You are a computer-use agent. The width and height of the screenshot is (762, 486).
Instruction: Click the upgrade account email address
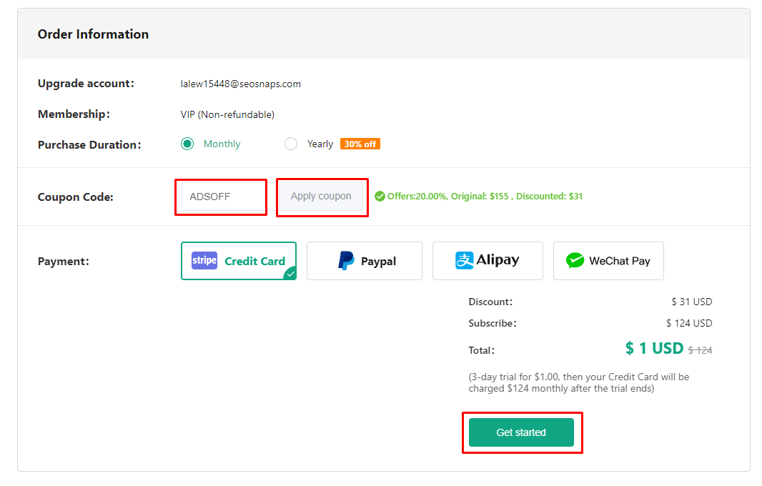tap(241, 84)
